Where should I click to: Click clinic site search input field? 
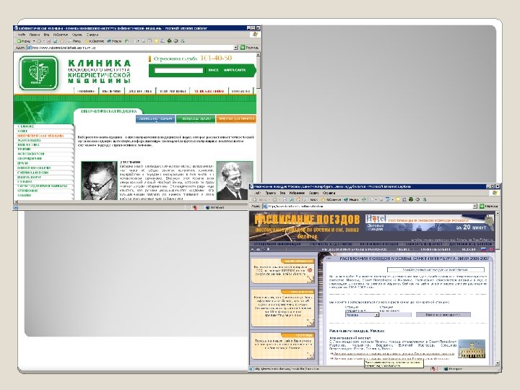point(179,70)
